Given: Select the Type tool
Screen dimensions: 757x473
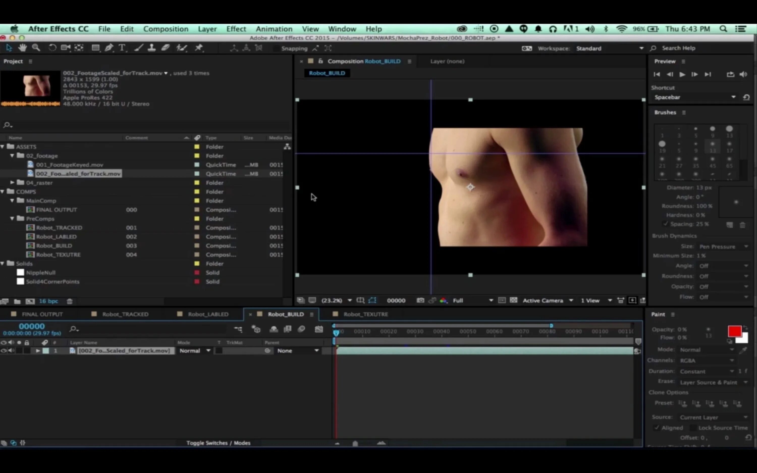Looking at the screenshot, I should point(122,48).
